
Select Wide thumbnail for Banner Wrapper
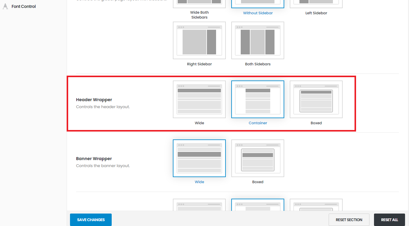[x=199, y=158]
